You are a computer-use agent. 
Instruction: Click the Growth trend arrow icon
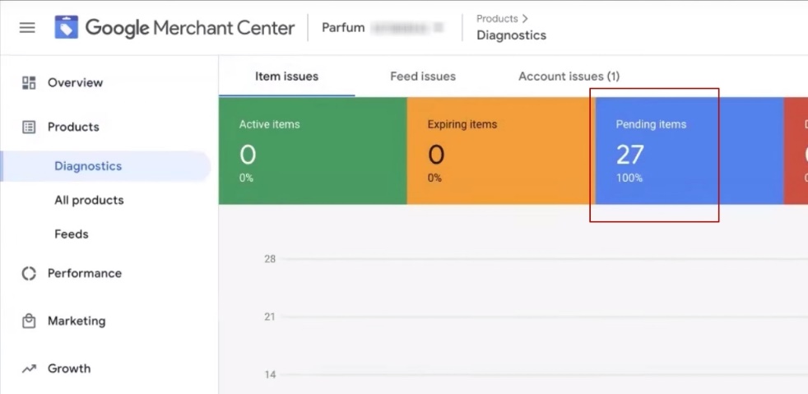pos(29,369)
